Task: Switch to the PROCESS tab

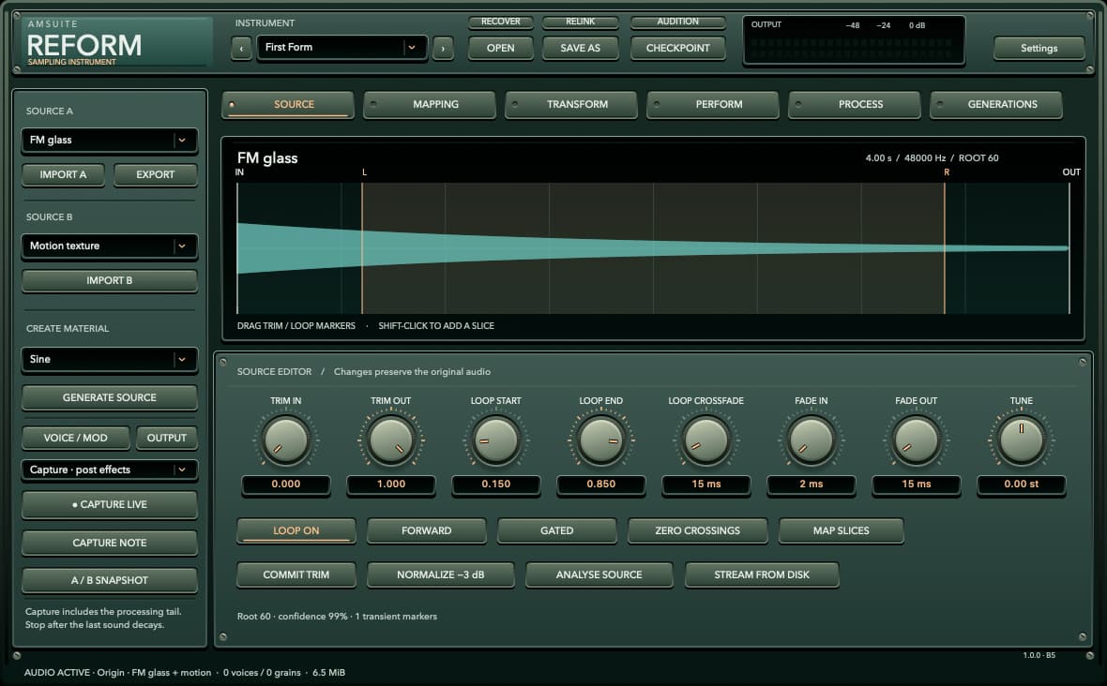Action: coord(855,104)
